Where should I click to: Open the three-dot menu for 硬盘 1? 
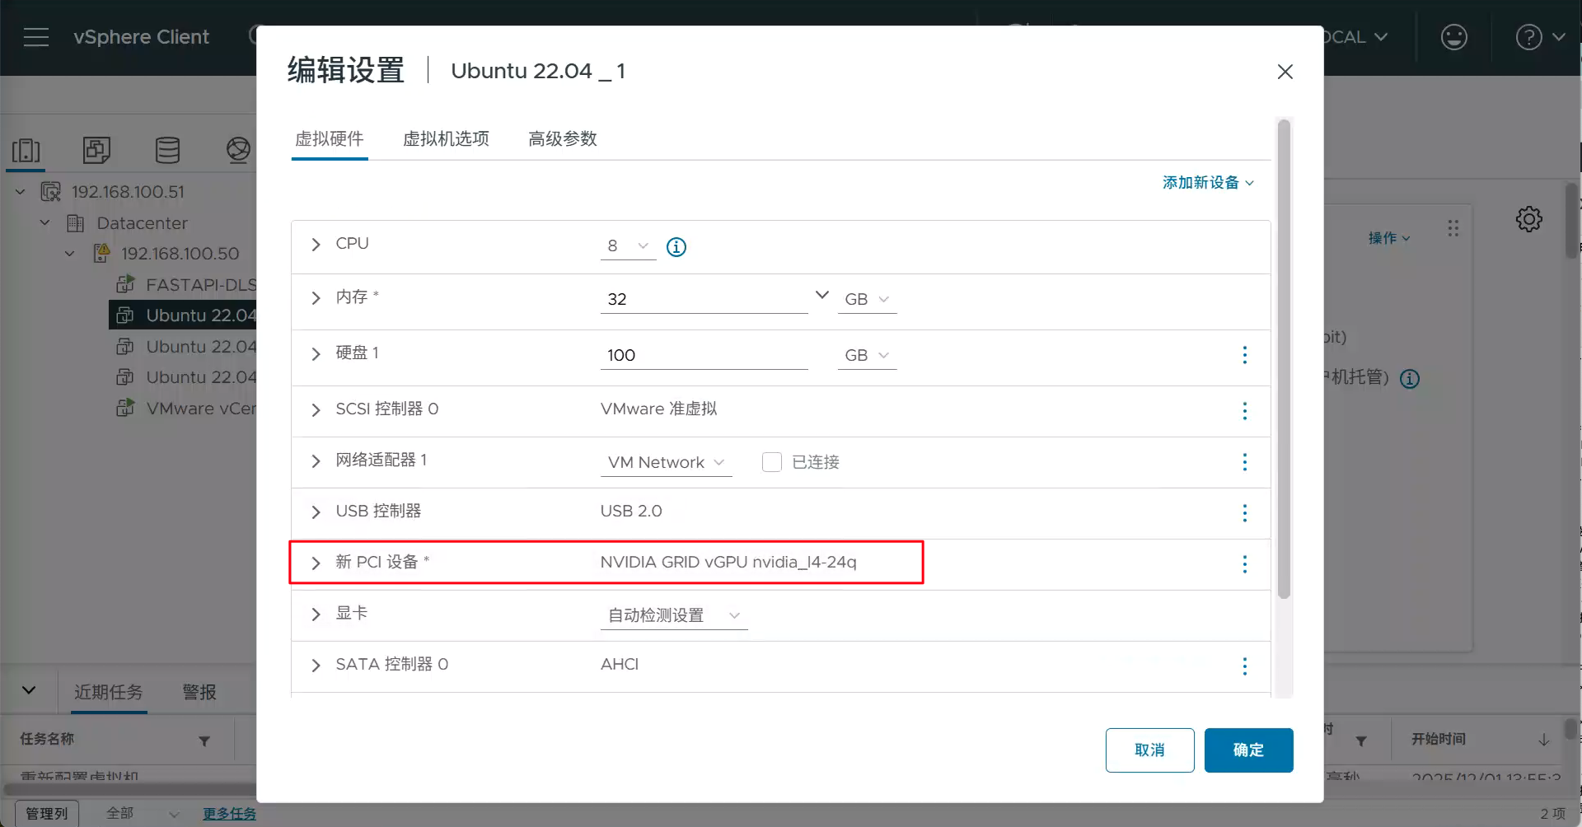tap(1244, 355)
